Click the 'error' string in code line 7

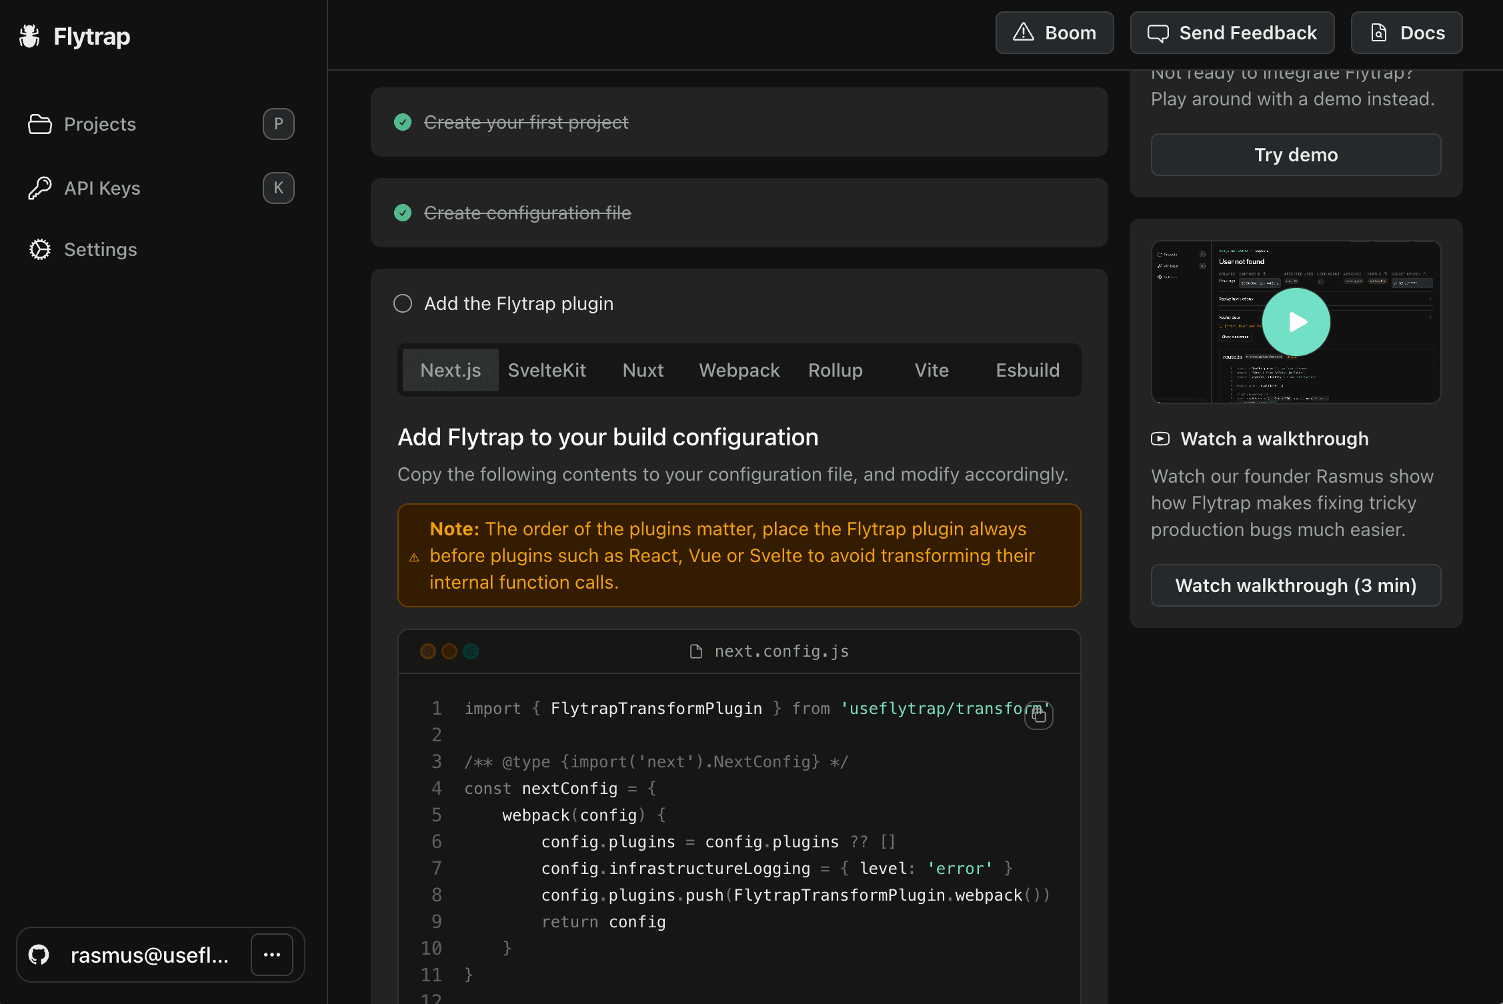point(960,869)
